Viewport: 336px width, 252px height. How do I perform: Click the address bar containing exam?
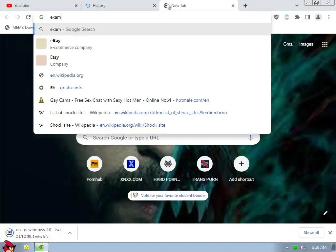coord(152,17)
